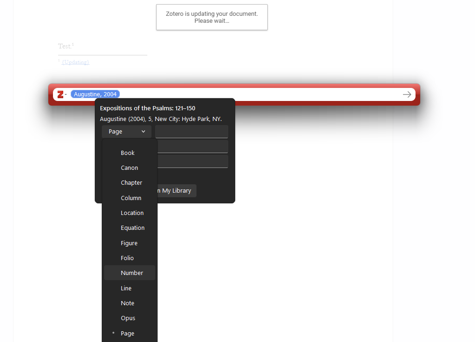Choose Chapter from locator list
Screen dimensions: 475x342
(x=130, y=182)
